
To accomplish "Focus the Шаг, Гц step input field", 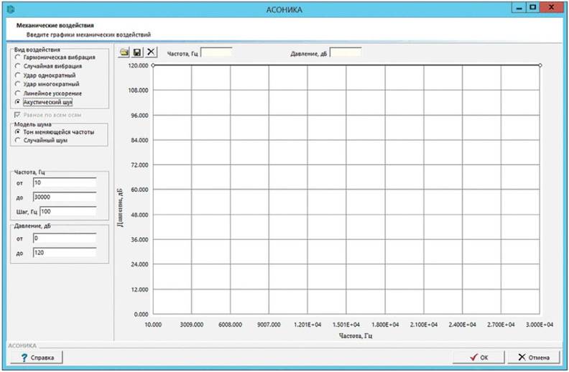I will (x=68, y=211).
